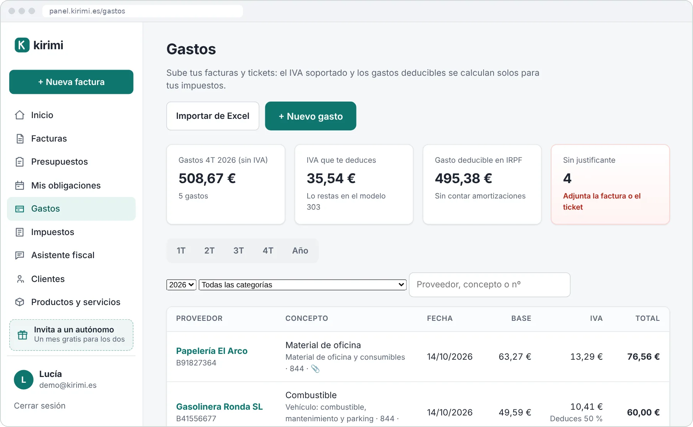Click the Impuestos form icon
693x427 pixels.
[x=20, y=232]
